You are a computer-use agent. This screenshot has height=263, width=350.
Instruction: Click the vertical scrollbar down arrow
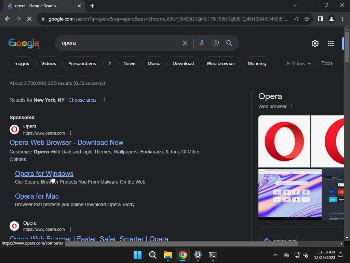click(x=347, y=238)
